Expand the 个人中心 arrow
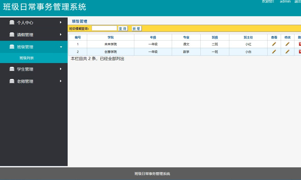 [61, 23]
